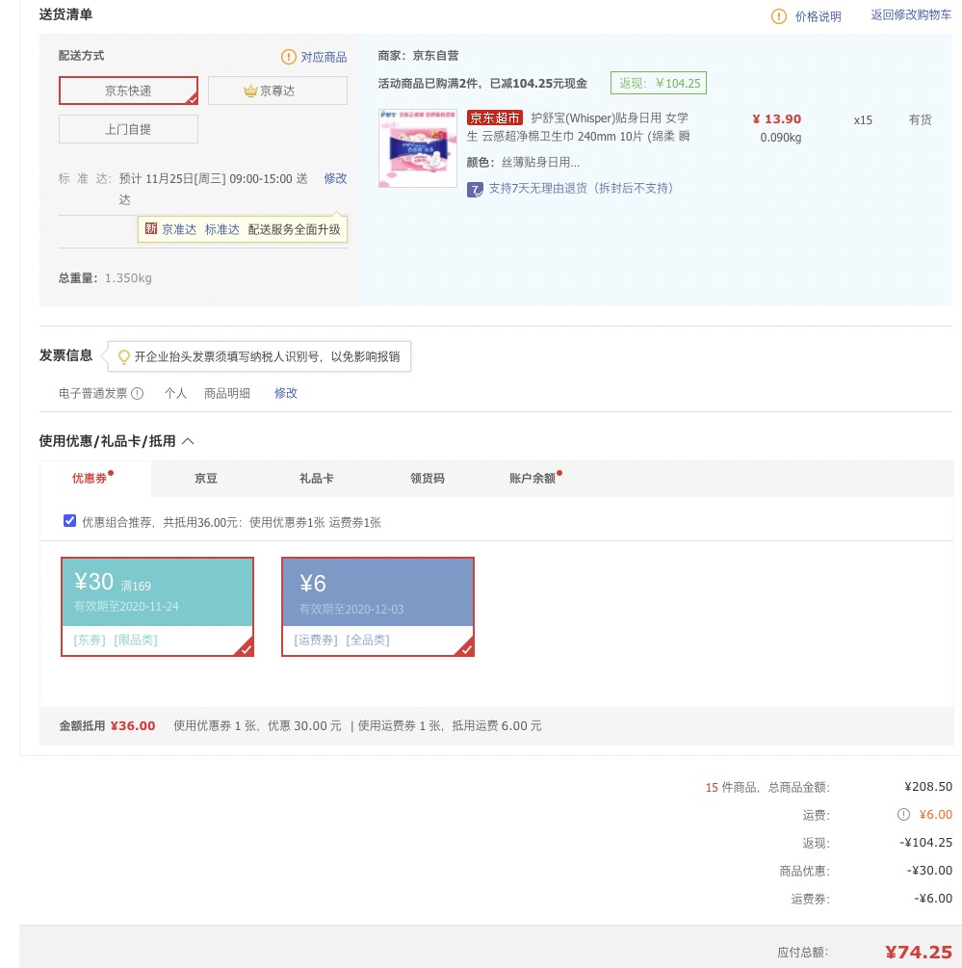
Task: Toggle the 优惠组合推荐 checkbox
Action: (69, 520)
